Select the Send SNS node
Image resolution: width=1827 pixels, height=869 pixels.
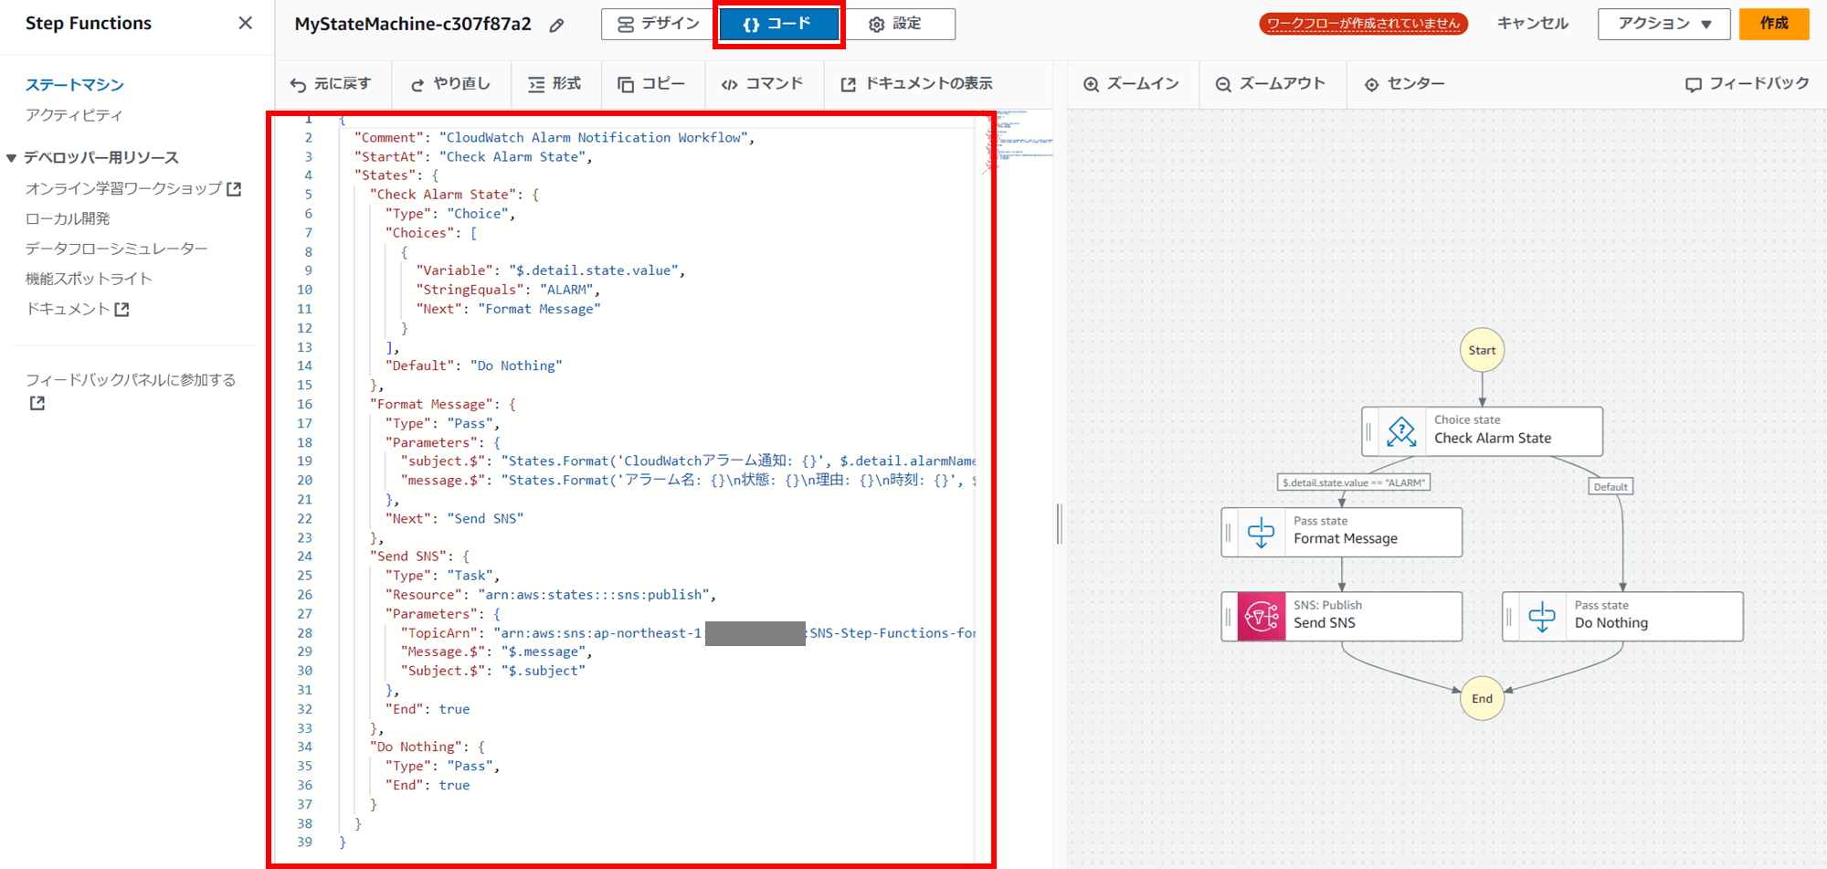click(1341, 616)
